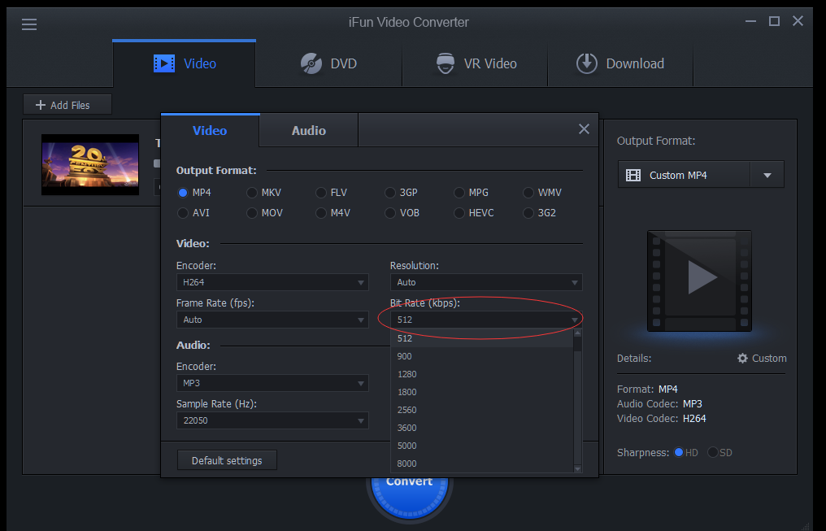Image resolution: width=826 pixels, height=531 pixels.
Task: Switch to the dialog's Audio tab
Action: click(x=309, y=130)
